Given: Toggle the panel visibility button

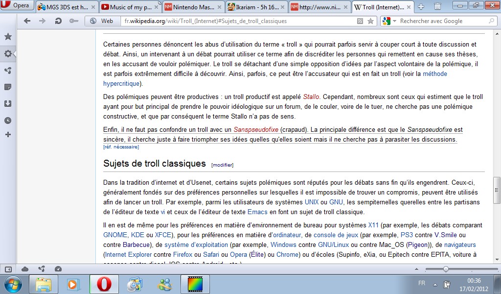Looking at the screenshot, I should tap(8, 269).
